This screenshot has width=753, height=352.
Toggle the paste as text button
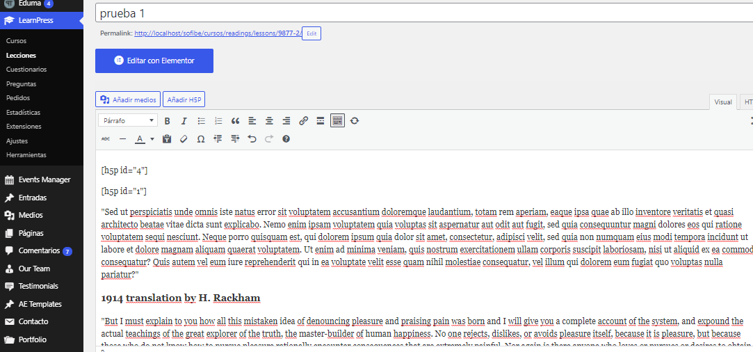[167, 139]
